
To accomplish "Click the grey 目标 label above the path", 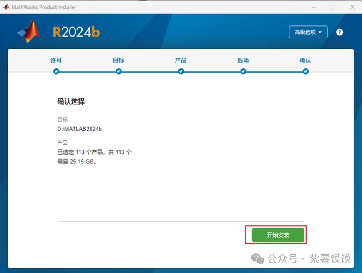I will [62, 120].
